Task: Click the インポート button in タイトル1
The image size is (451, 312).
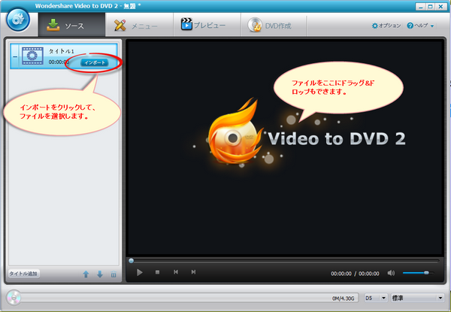Action: tap(95, 62)
